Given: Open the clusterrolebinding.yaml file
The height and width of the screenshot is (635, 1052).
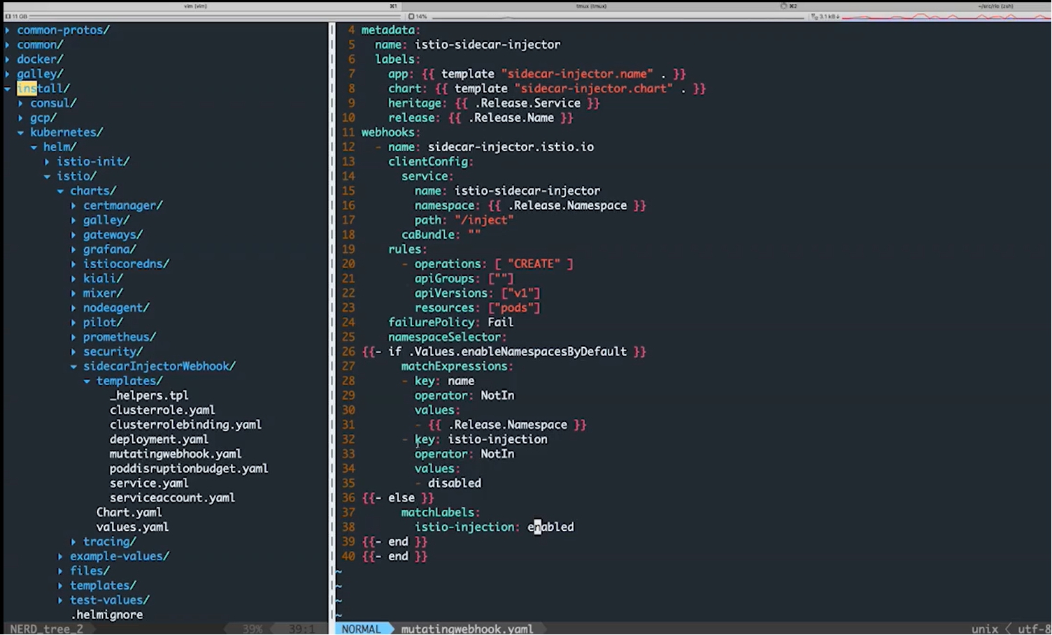Looking at the screenshot, I should point(185,425).
